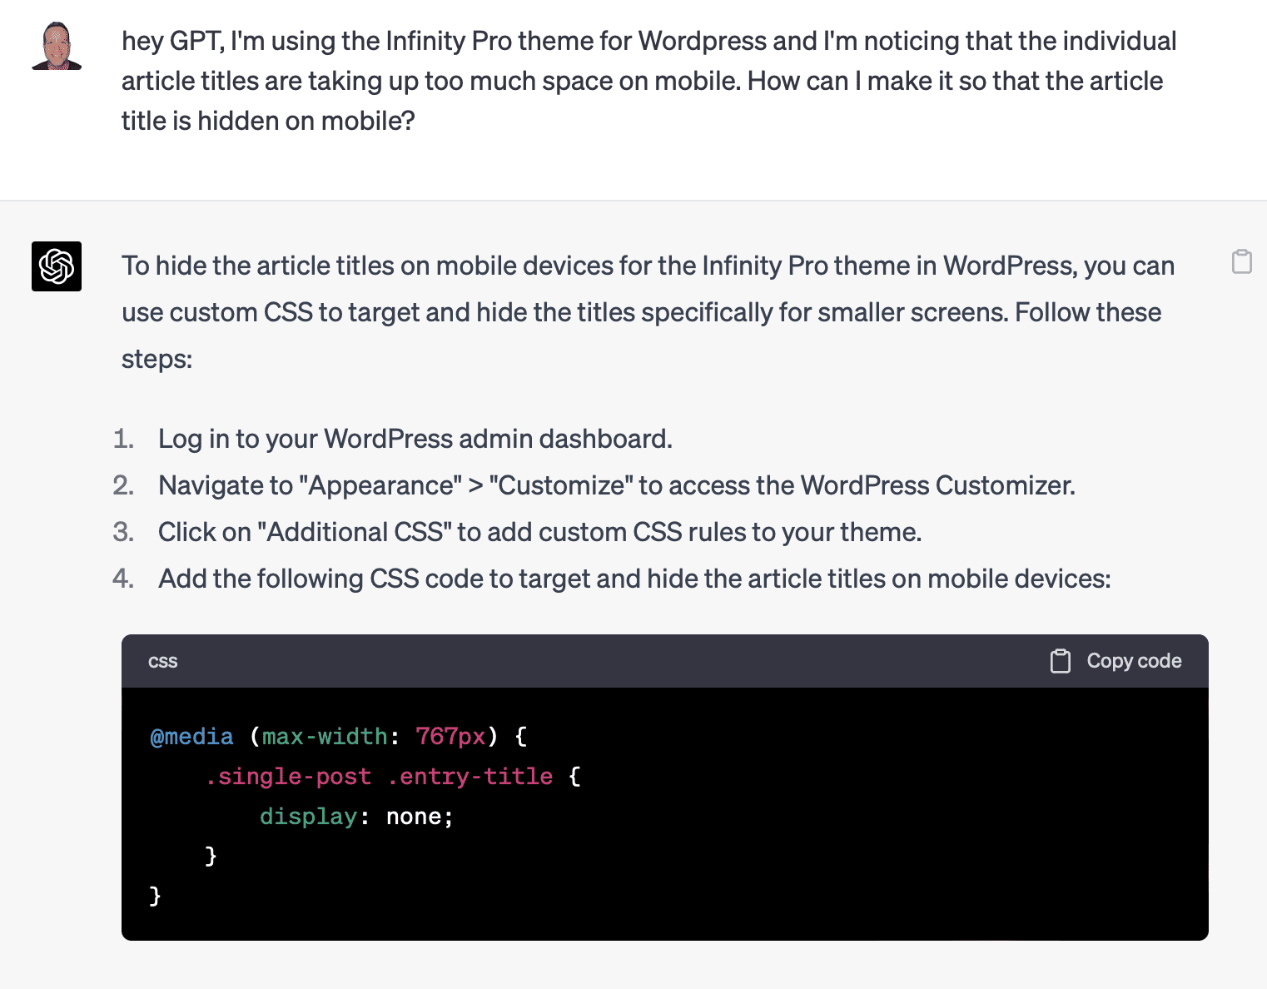Click the ChatGPT logo icon

click(57, 266)
